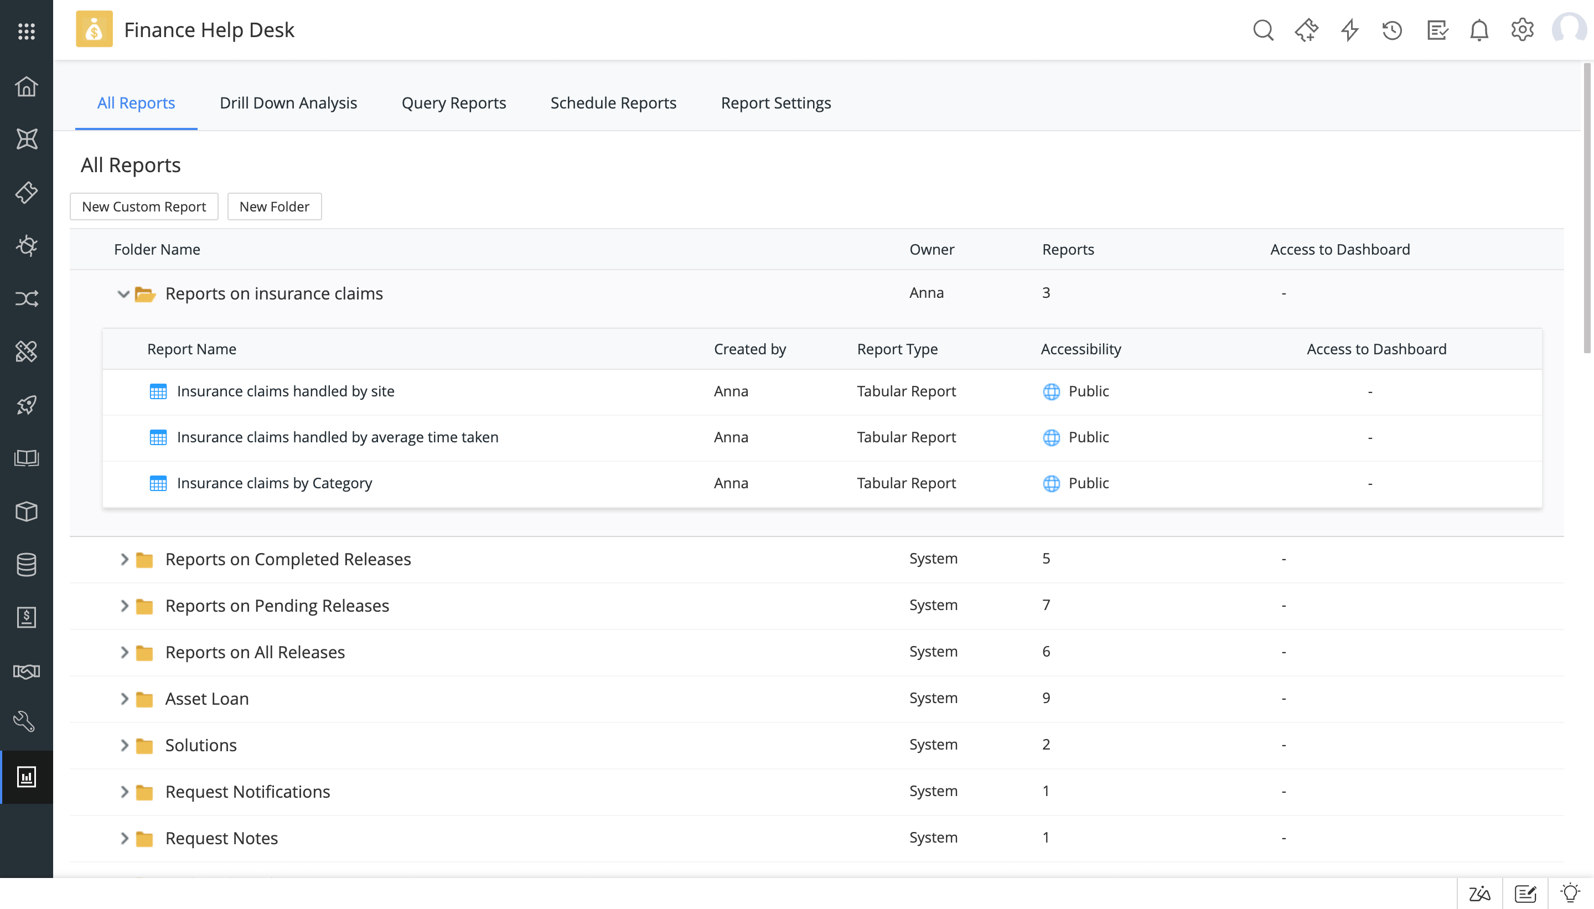Click the lightbulb icon in bottom bar
Image resolution: width=1594 pixels, height=909 pixels.
coord(1570,893)
